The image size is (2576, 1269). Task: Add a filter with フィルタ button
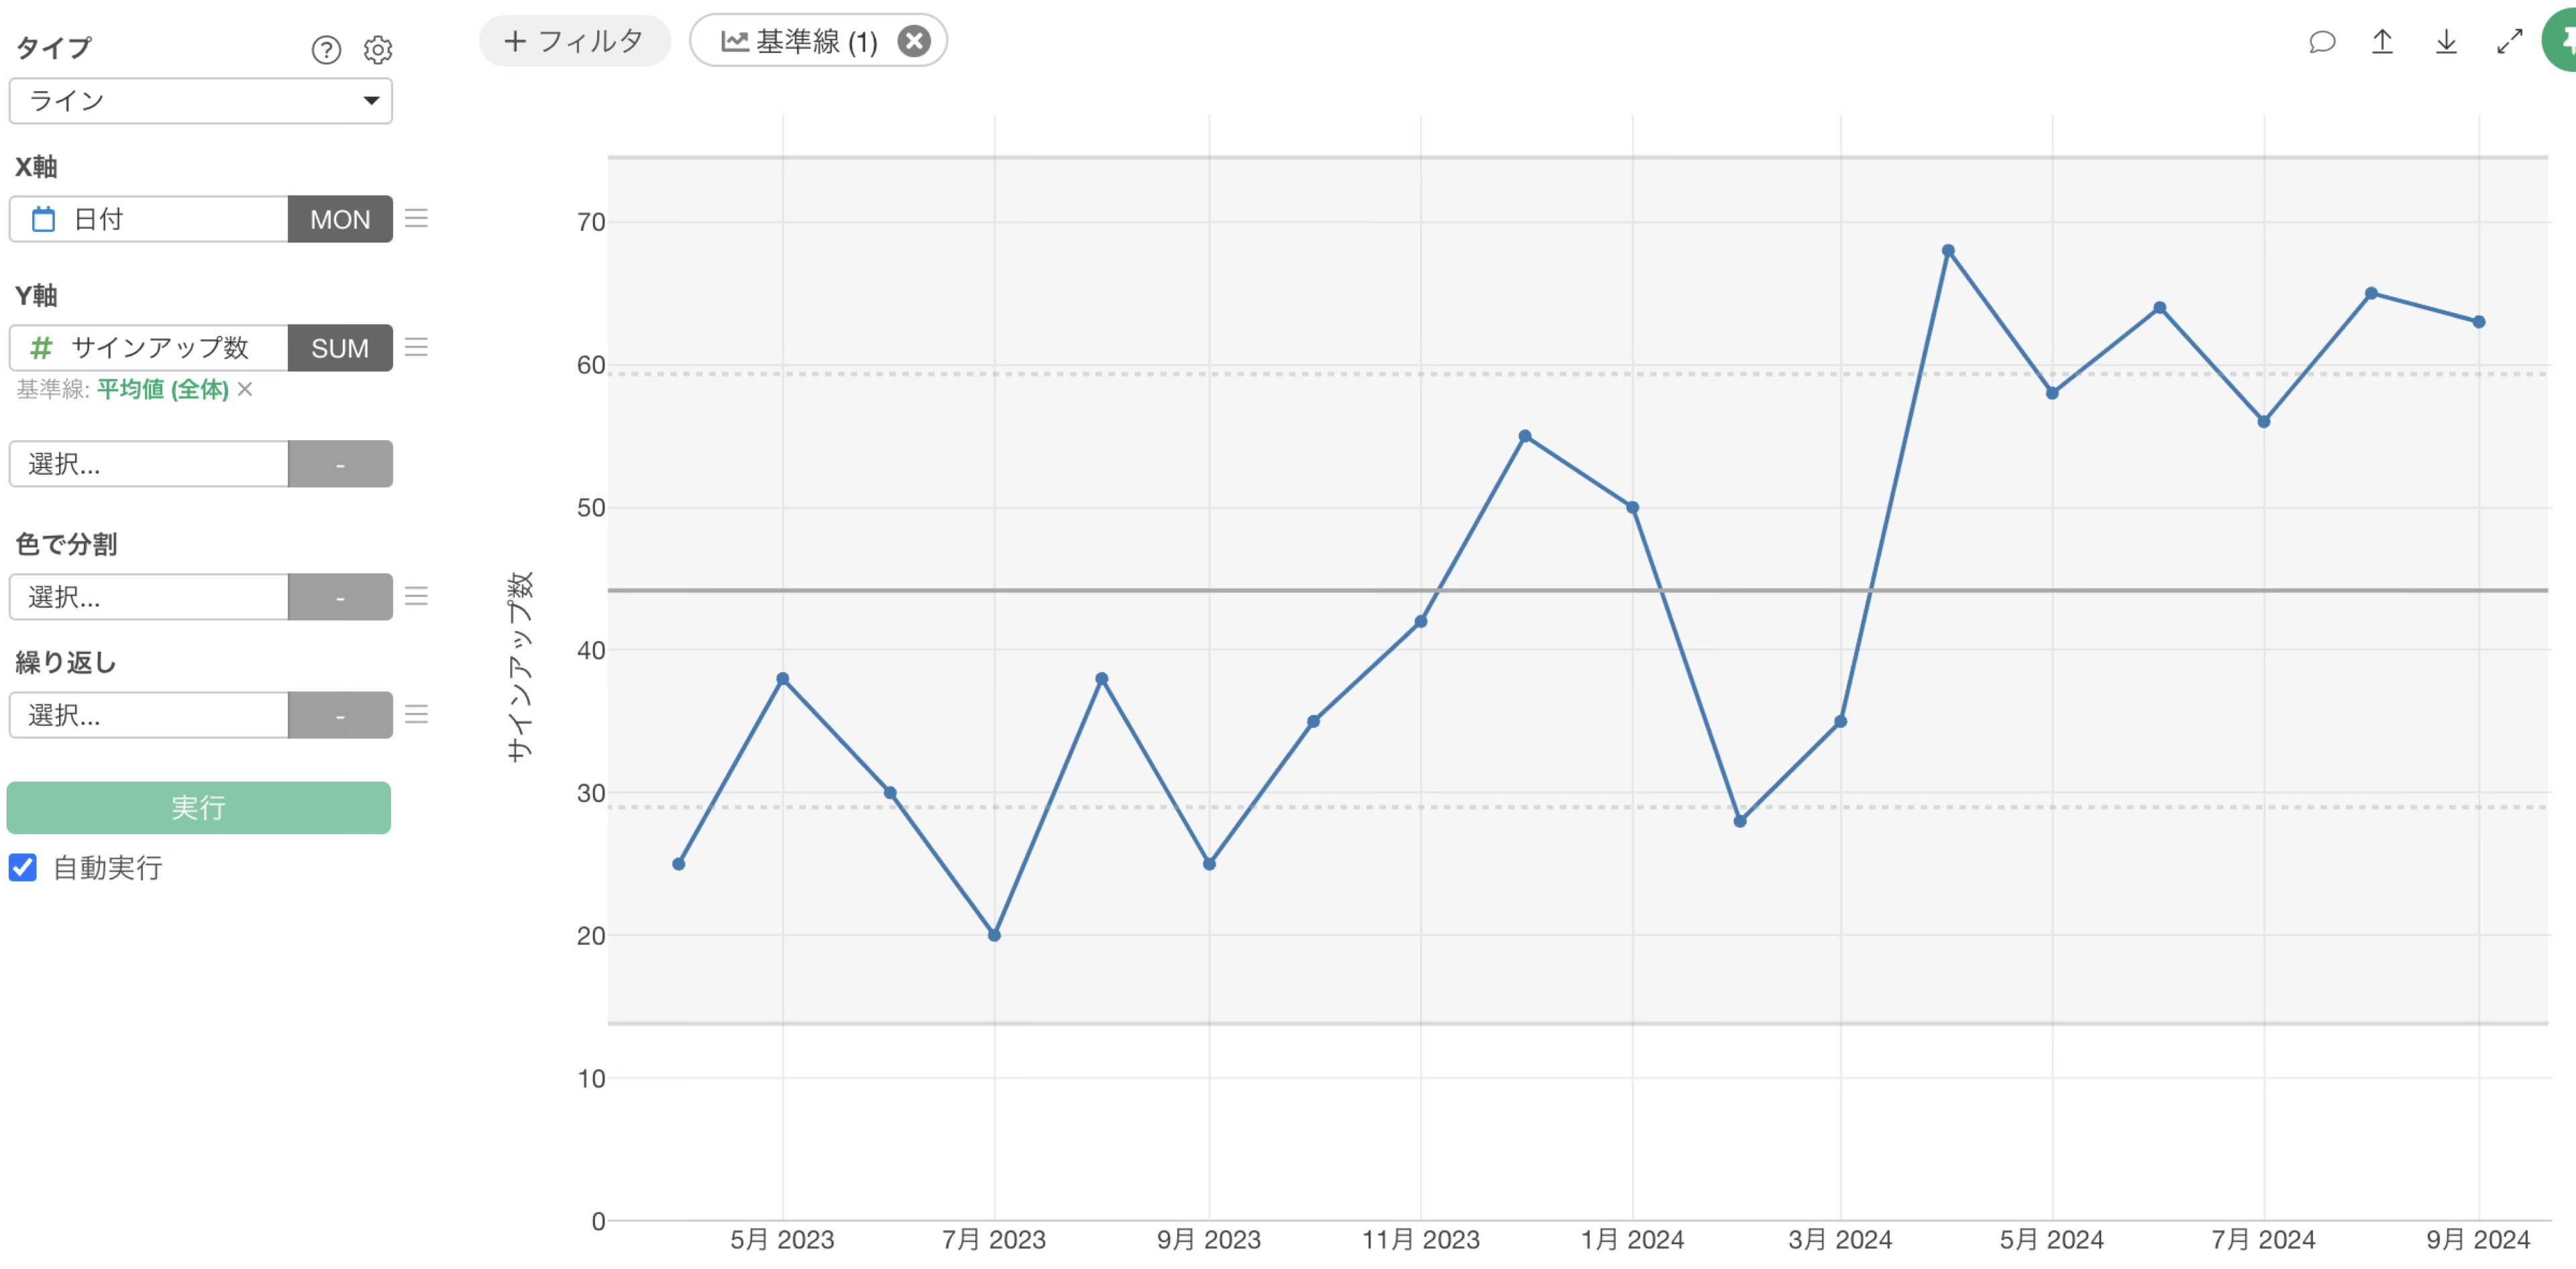coord(574,41)
